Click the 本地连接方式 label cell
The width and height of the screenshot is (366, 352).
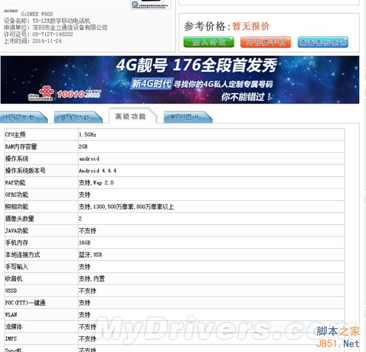(41, 255)
